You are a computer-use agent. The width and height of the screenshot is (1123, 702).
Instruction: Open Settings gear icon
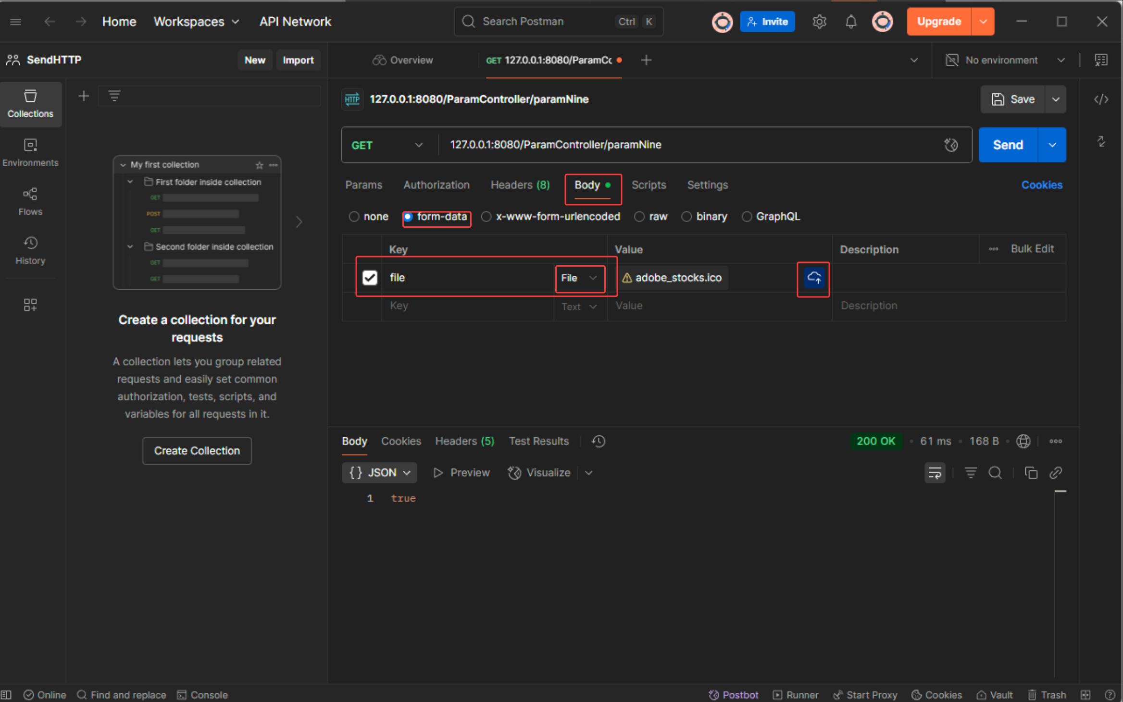(x=819, y=22)
